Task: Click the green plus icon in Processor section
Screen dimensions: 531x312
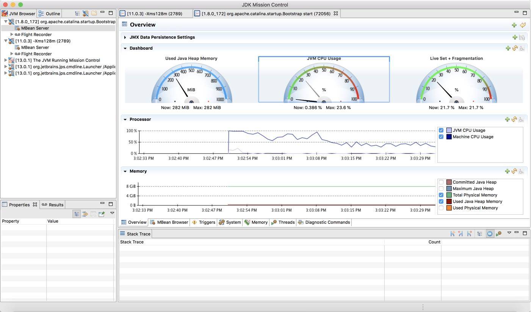Action: point(507,119)
